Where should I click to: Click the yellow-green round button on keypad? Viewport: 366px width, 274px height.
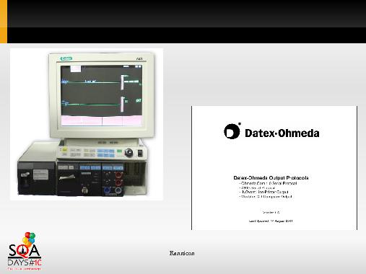click(64, 150)
